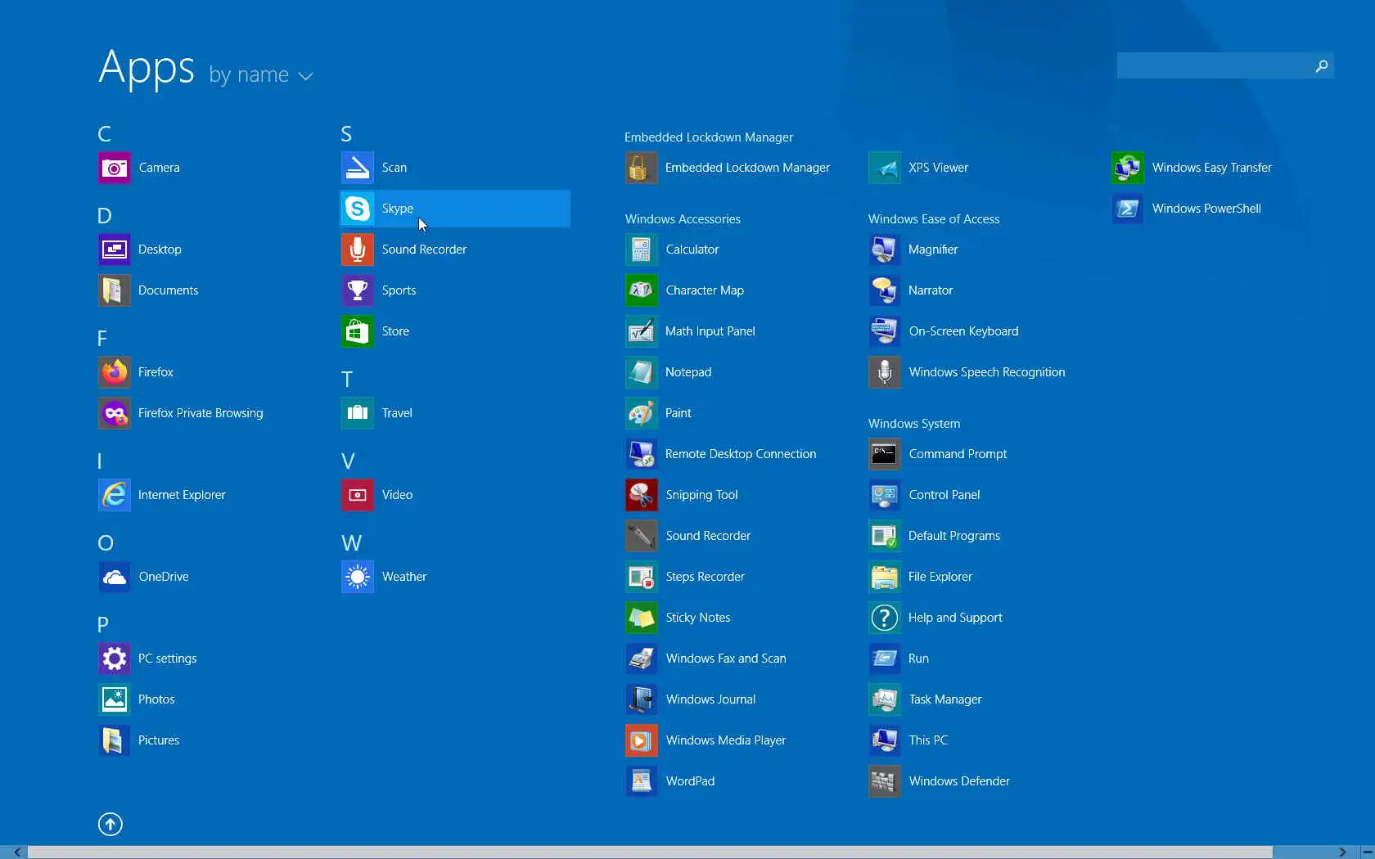1375x859 pixels.
Task: Open the Character Map icon
Action: coord(642,290)
